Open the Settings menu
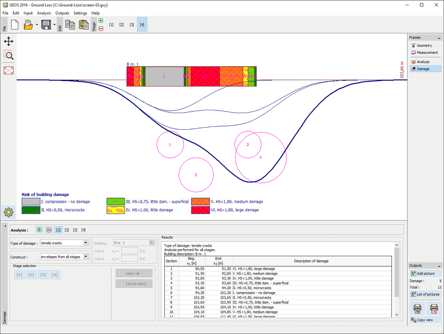 tap(80, 13)
